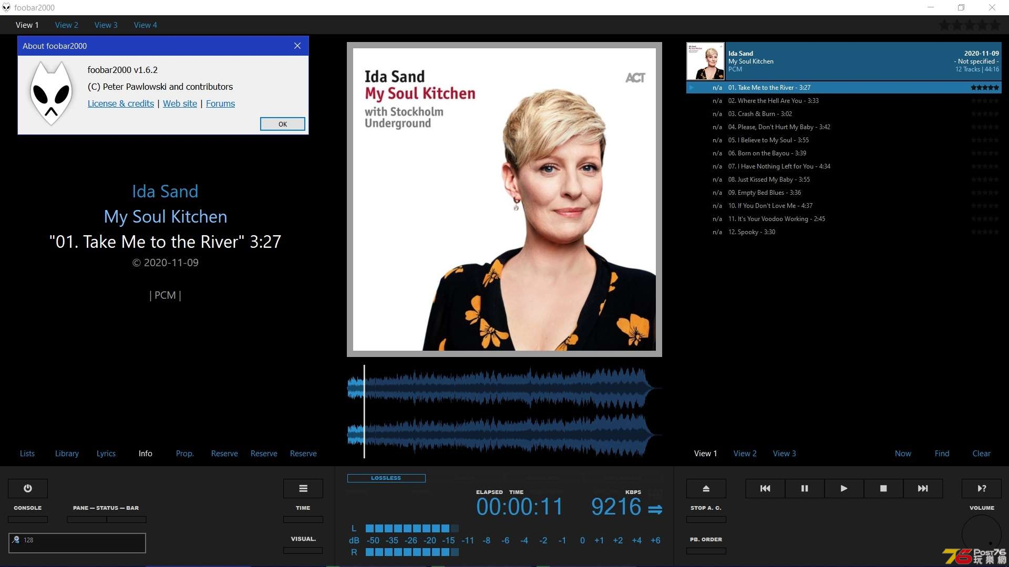Select the Info panel tab

click(146, 453)
